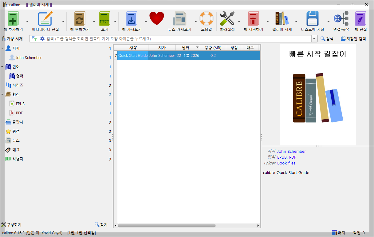The width and height of the screenshot is (374, 237).
Task: Click 작업: 0 (Jobs) in status bar
Action: coord(359,233)
